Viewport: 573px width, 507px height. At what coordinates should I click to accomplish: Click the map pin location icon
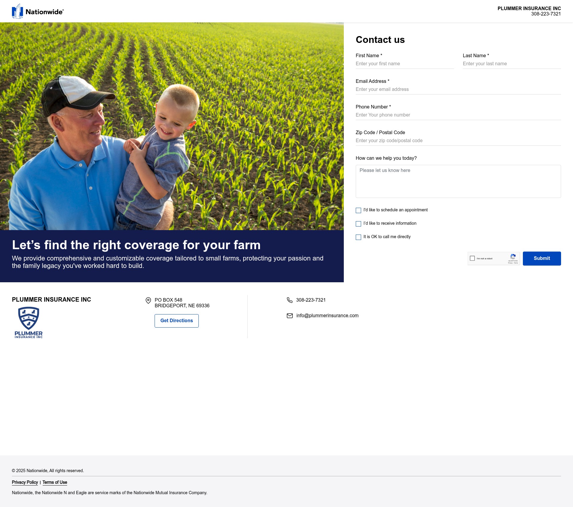[148, 300]
